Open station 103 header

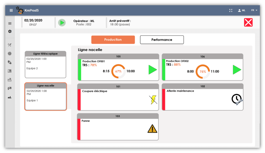(118, 116)
